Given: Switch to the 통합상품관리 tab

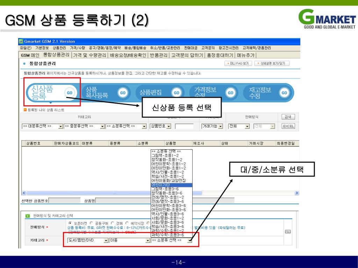Looking at the screenshot, I should (56, 55).
